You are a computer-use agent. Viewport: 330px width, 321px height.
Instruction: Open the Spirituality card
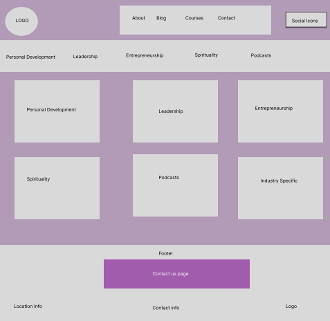[x=57, y=188]
